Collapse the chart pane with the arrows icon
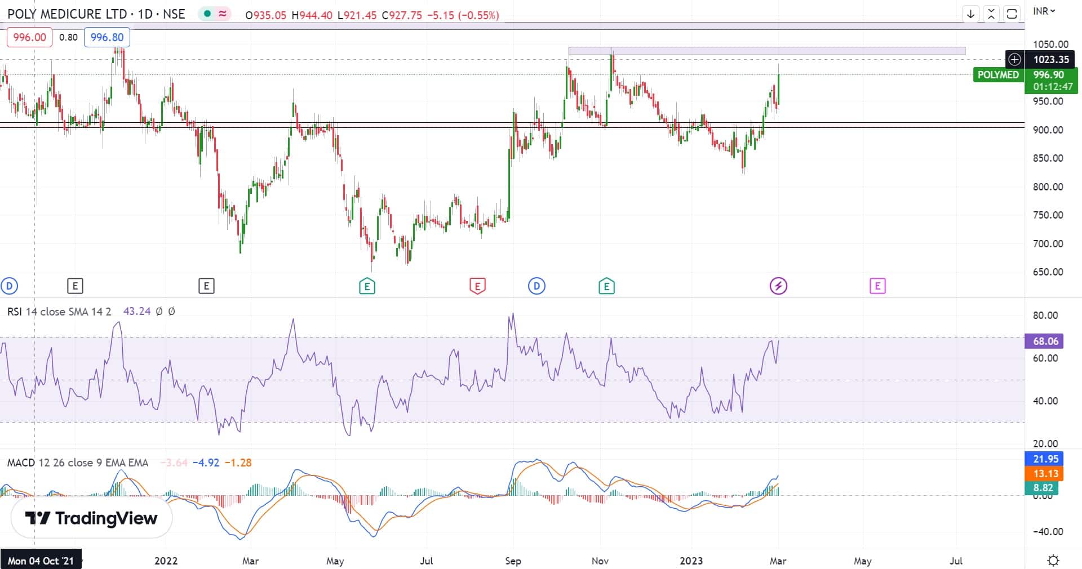The width and height of the screenshot is (1082, 569). click(991, 14)
